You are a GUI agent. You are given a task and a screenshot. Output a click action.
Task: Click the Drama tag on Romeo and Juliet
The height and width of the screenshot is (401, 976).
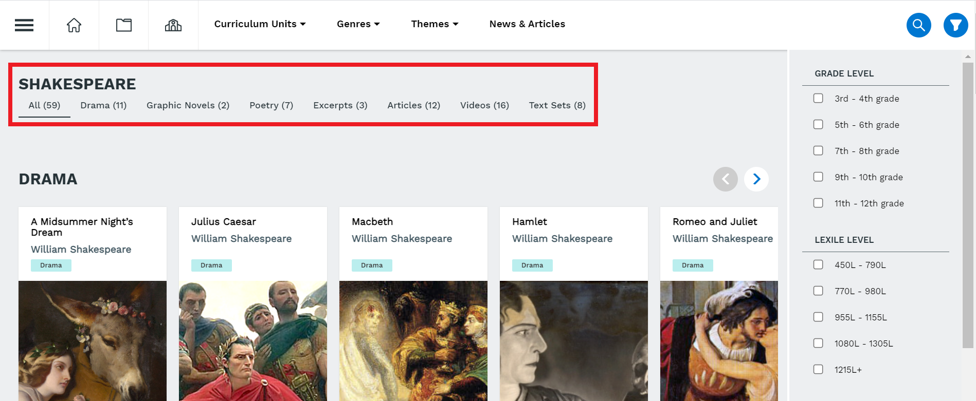[693, 265]
